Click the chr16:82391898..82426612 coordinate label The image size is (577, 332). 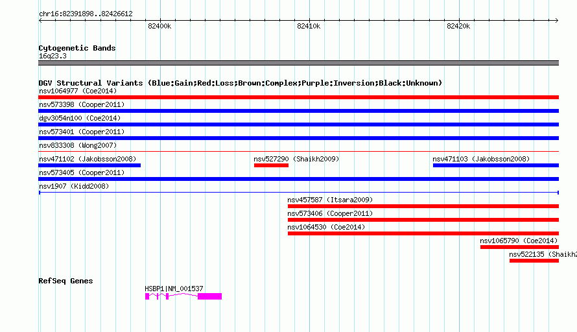click(x=86, y=14)
